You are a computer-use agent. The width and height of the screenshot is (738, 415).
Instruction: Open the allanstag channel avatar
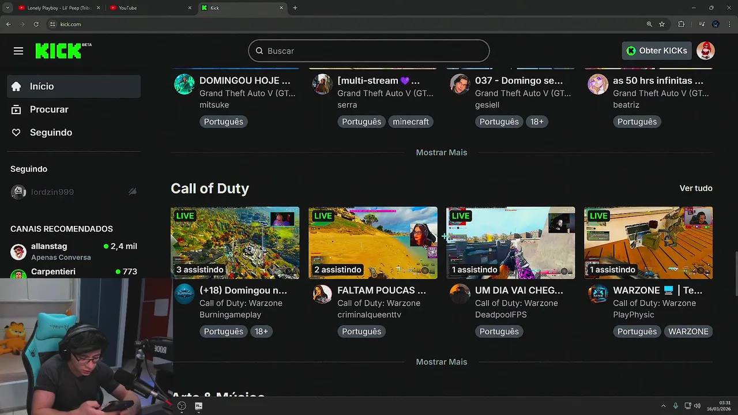pyautogui.click(x=18, y=251)
